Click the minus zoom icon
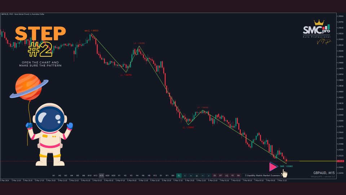Image resolution: width=346 pixels, height=195 pixels. 203,175
